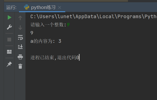Select the python练习 run tab
Viewport: 157px width, 100px height.
pos(42,7)
